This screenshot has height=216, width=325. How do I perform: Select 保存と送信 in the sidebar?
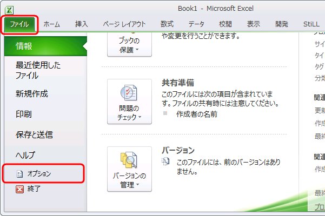[34, 135]
